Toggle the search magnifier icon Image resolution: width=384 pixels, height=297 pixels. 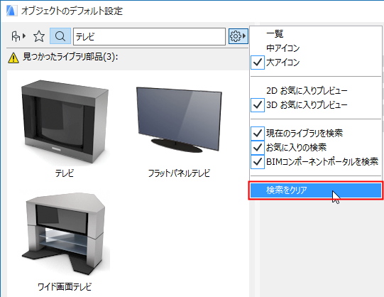tap(60, 36)
